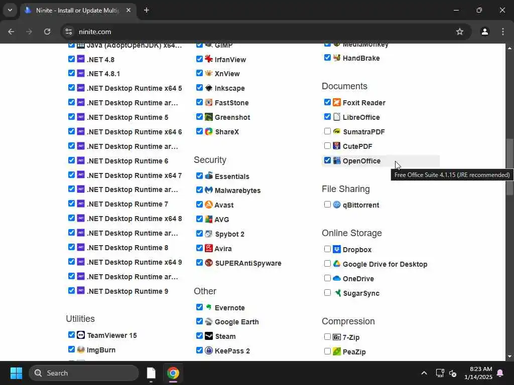Click the ImgBurn icon
Screen dimensions: 514x385
point(81,349)
